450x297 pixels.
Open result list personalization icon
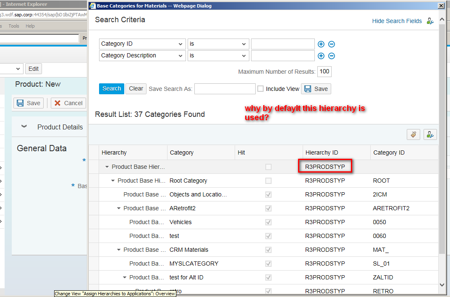[x=430, y=134]
